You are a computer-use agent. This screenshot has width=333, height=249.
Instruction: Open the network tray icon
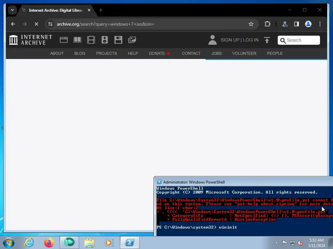coord(292,243)
